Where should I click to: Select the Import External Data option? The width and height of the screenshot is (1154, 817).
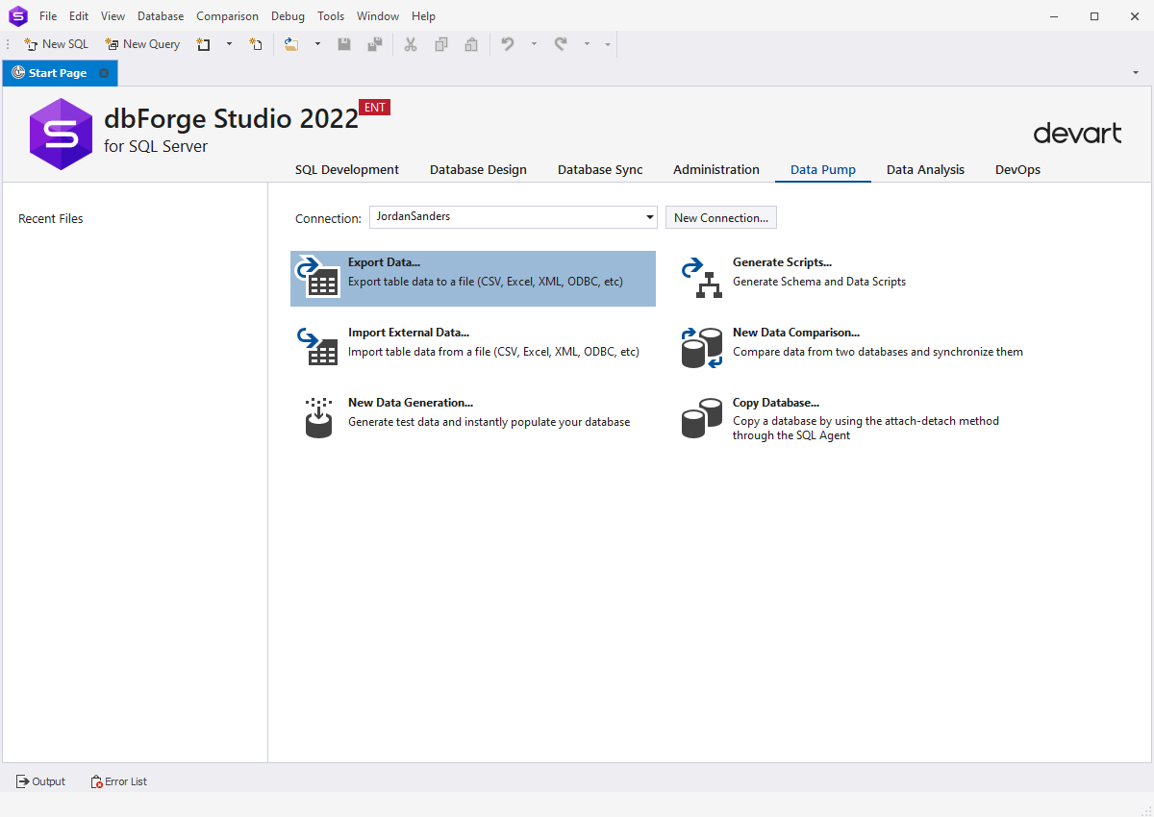point(409,332)
